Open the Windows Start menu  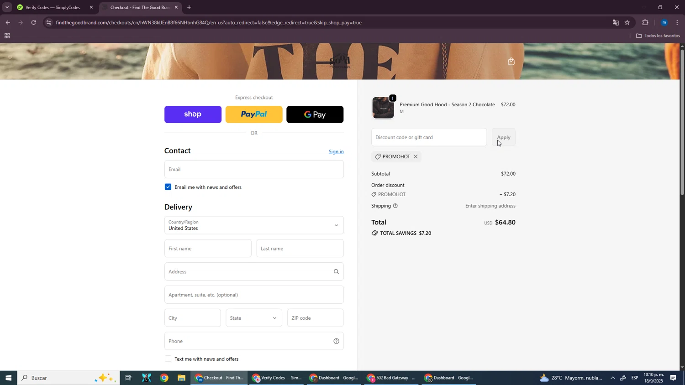click(x=8, y=378)
